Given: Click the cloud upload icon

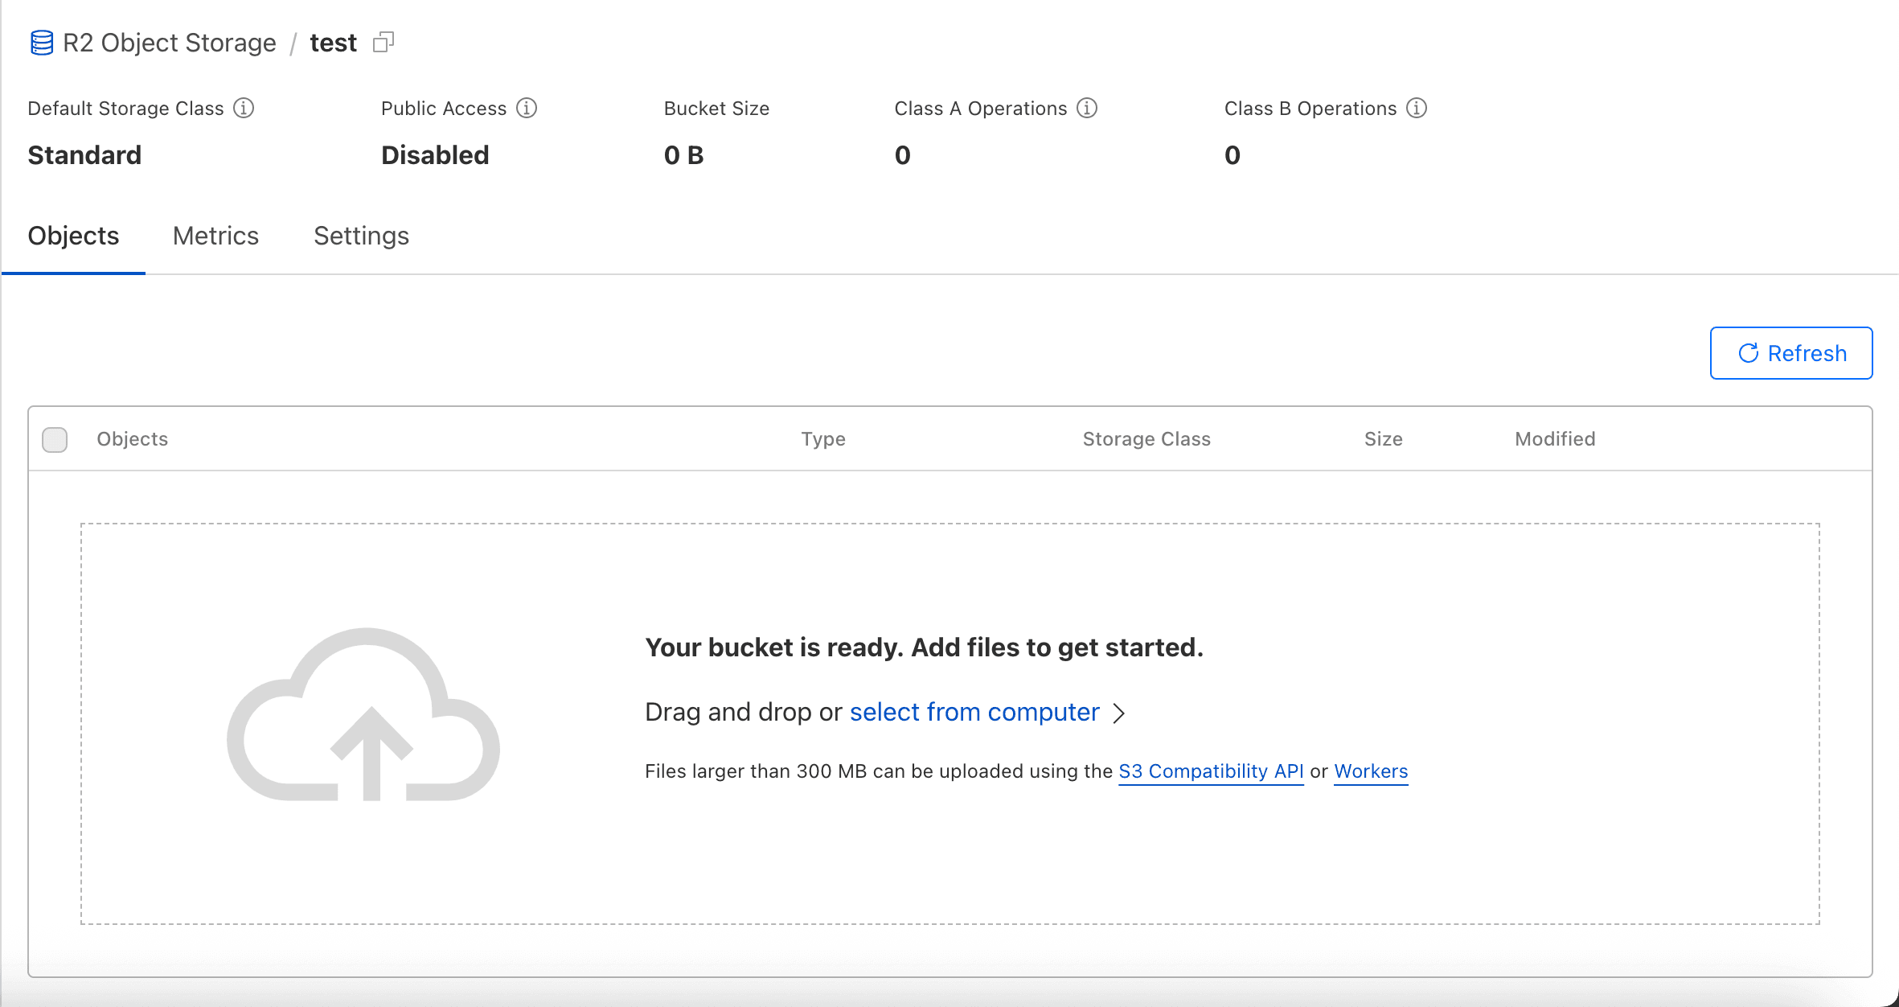Looking at the screenshot, I should (363, 714).
